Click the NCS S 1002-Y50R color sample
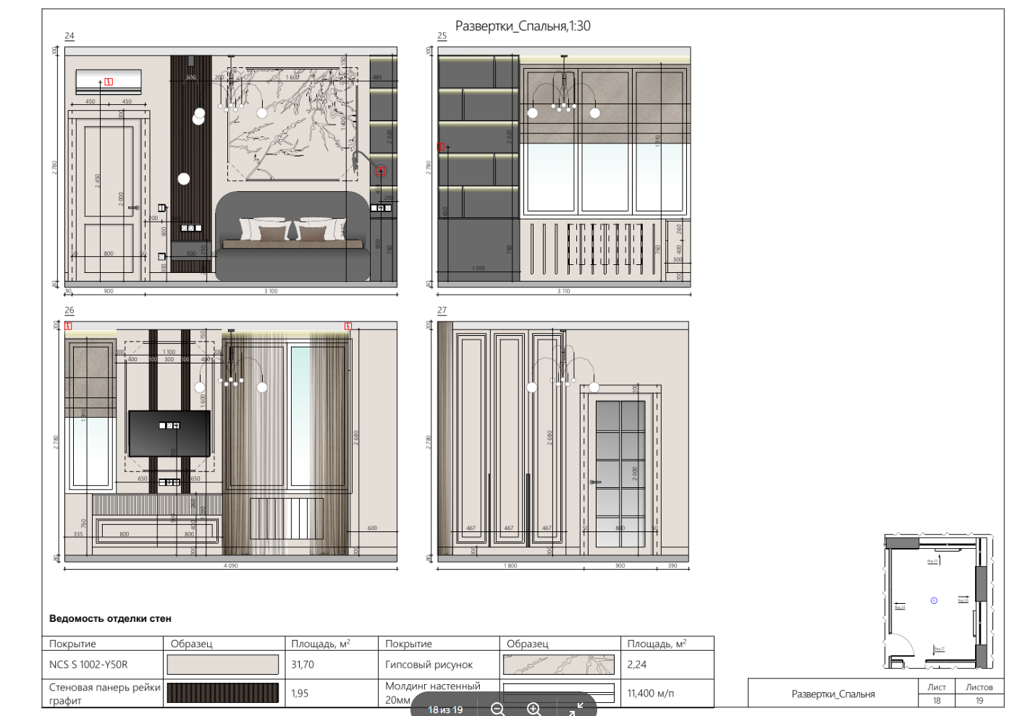The height and width of the screenshot is (716, 1012). click(x=223, y=665)
